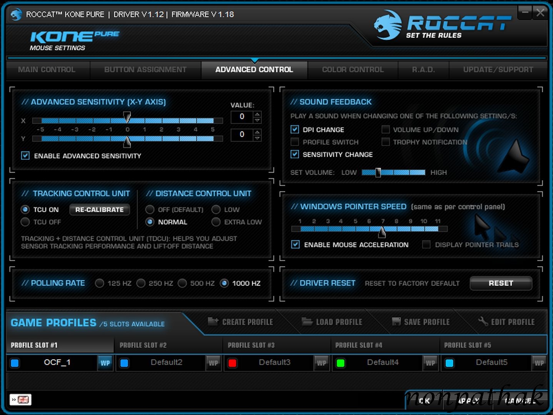Click the WP icon for OCF_1 profile
Viewport: 553px width, 415px height.
click(x=105, y=363)
